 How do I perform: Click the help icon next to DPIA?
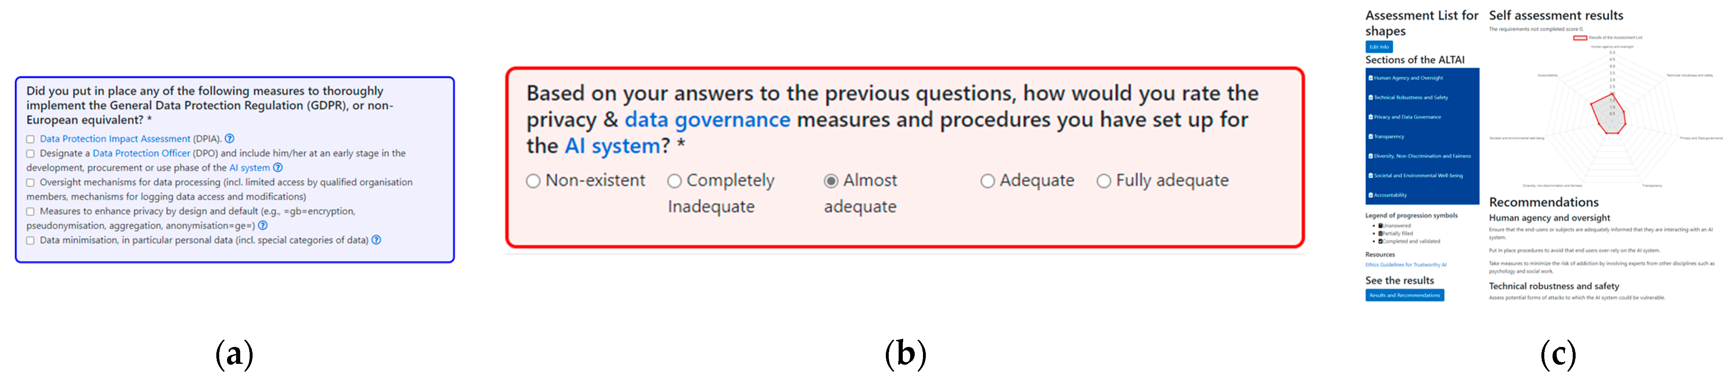pyautogui.click(x=230, y=138)
